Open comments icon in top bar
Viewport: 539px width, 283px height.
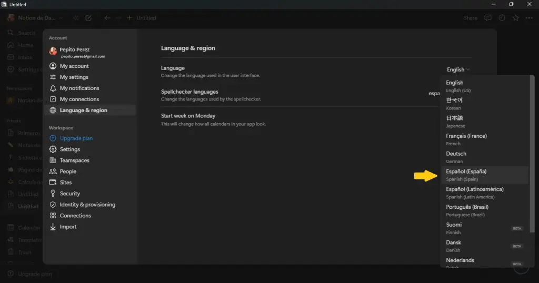pyautogui.click(x=488, y=18)
